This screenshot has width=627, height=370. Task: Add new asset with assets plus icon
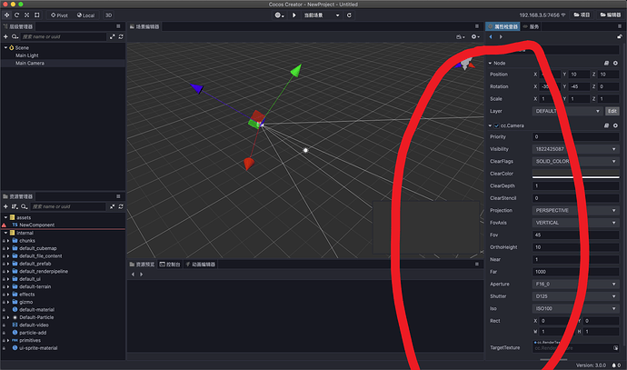[5, 206]
